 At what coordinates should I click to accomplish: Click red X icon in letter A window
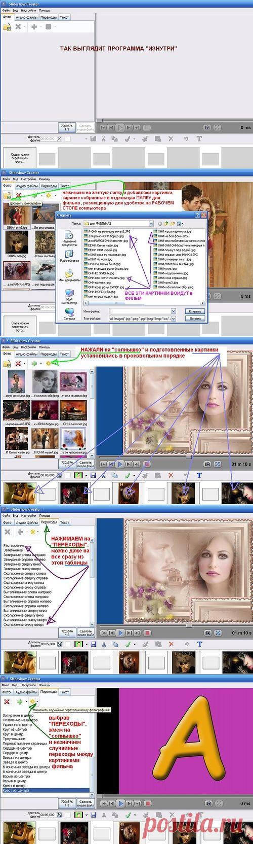click(x=7, y=701)
